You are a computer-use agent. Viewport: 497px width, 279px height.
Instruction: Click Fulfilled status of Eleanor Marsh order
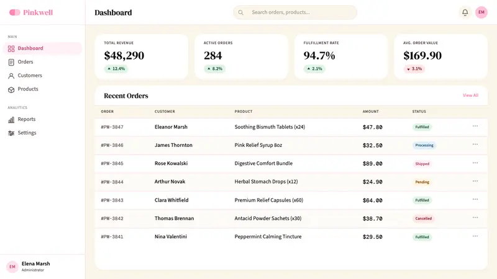click(x=422, y=127)
